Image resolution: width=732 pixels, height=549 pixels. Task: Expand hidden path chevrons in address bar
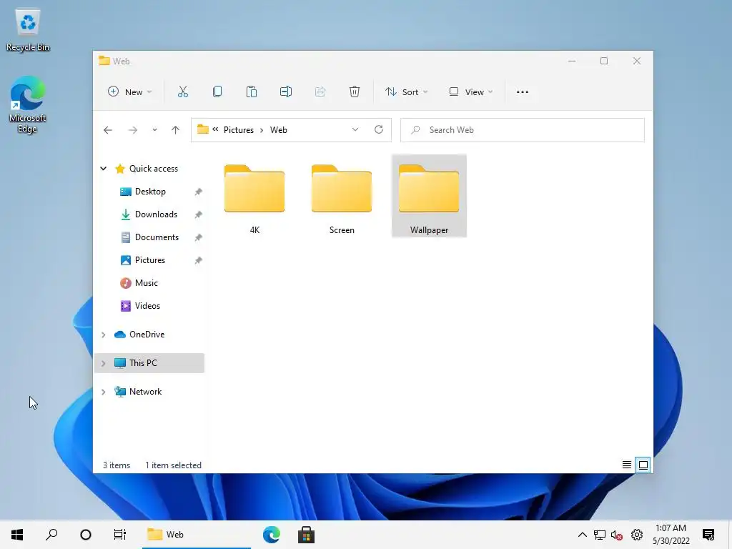(x=215, y=129)
